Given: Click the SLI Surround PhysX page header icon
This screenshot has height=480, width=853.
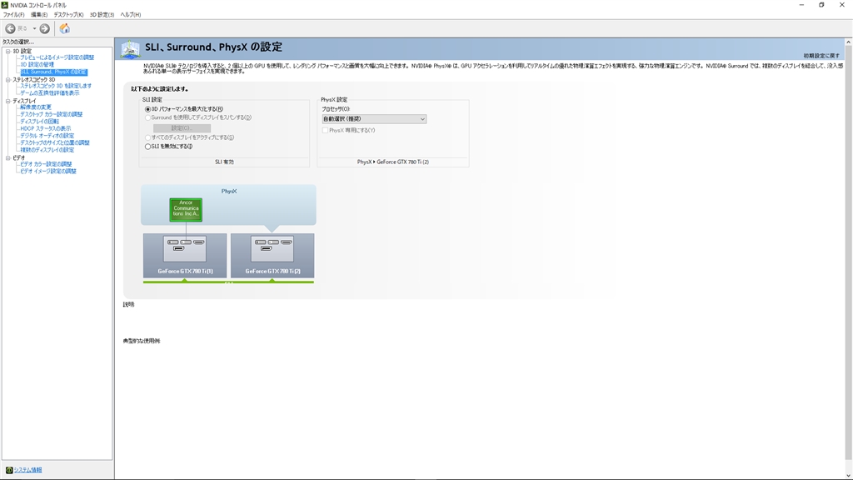Looking at the screenshot, I should click(131, 49).
